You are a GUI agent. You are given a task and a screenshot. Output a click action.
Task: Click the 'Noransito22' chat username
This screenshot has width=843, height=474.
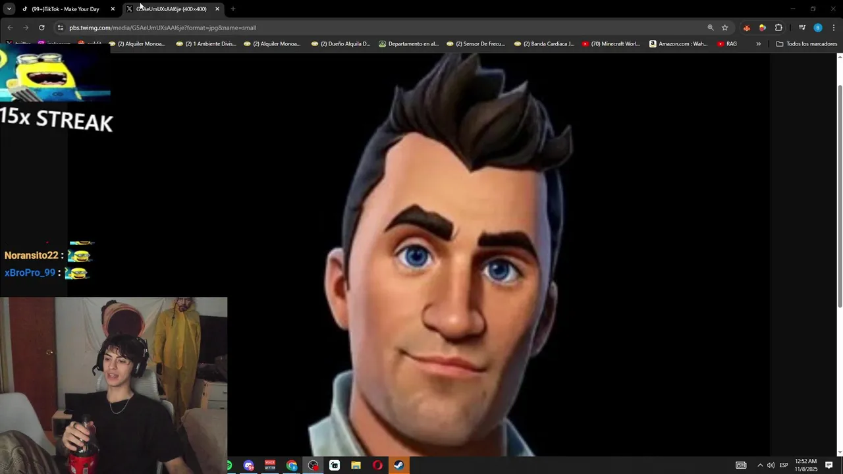point(31,255)
